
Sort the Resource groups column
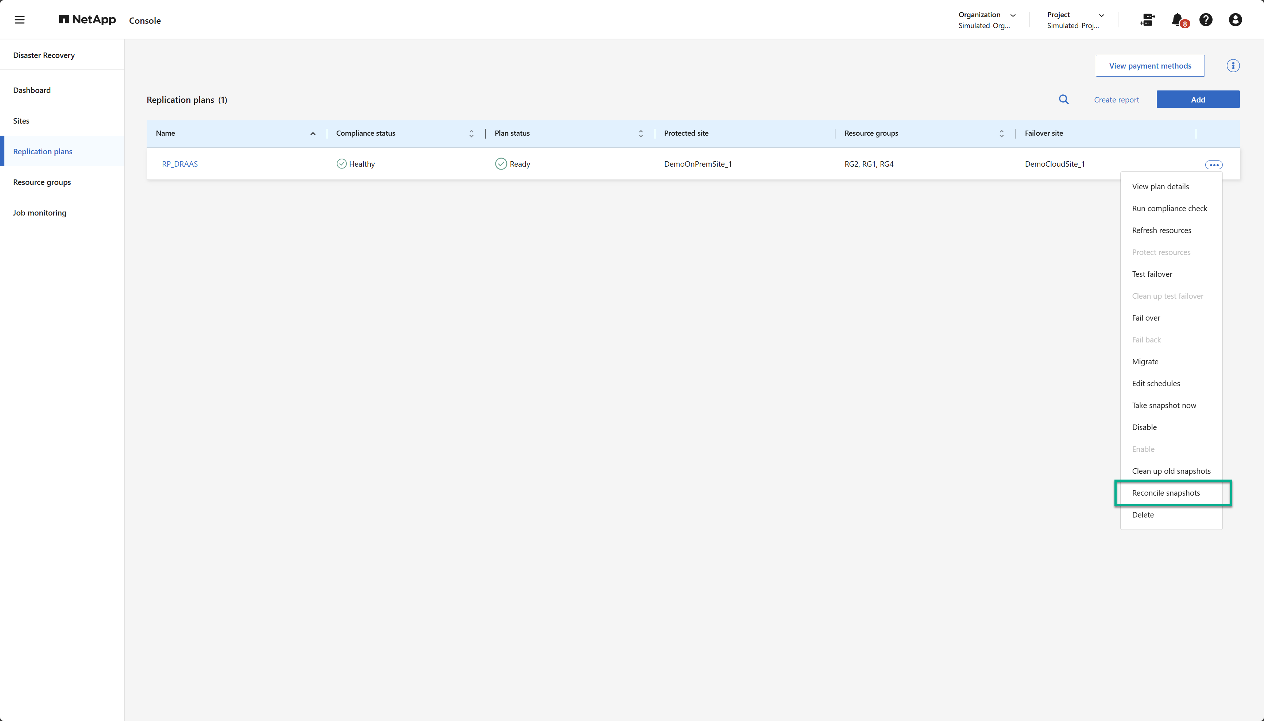coord(1001,134)
